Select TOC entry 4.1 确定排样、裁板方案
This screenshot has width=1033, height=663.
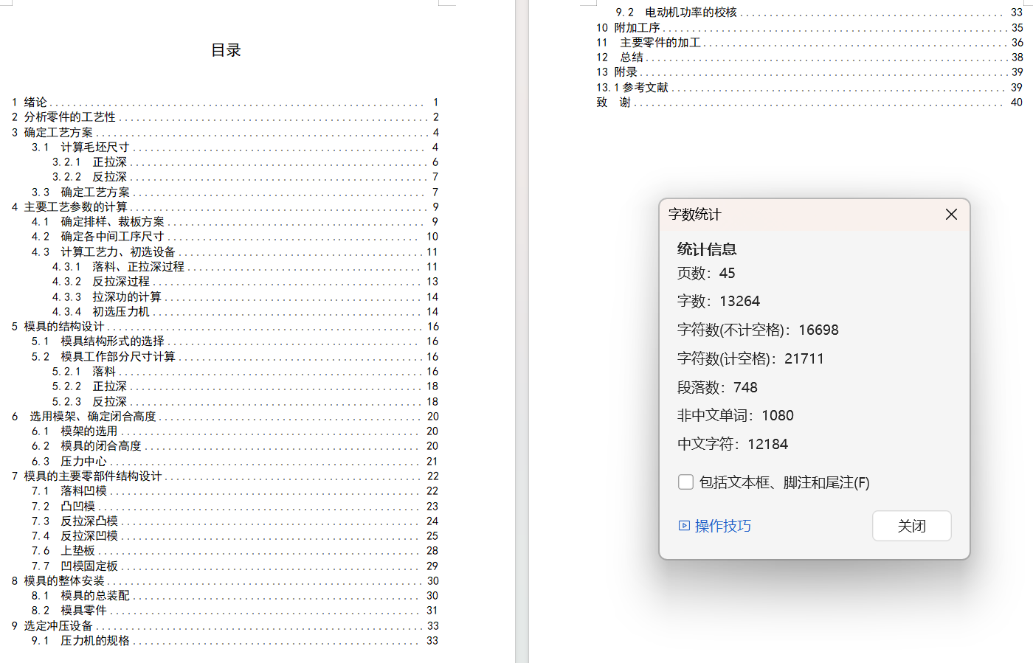[112, 222]
